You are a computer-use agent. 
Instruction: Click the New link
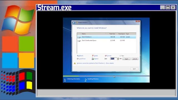click(123, 56)
